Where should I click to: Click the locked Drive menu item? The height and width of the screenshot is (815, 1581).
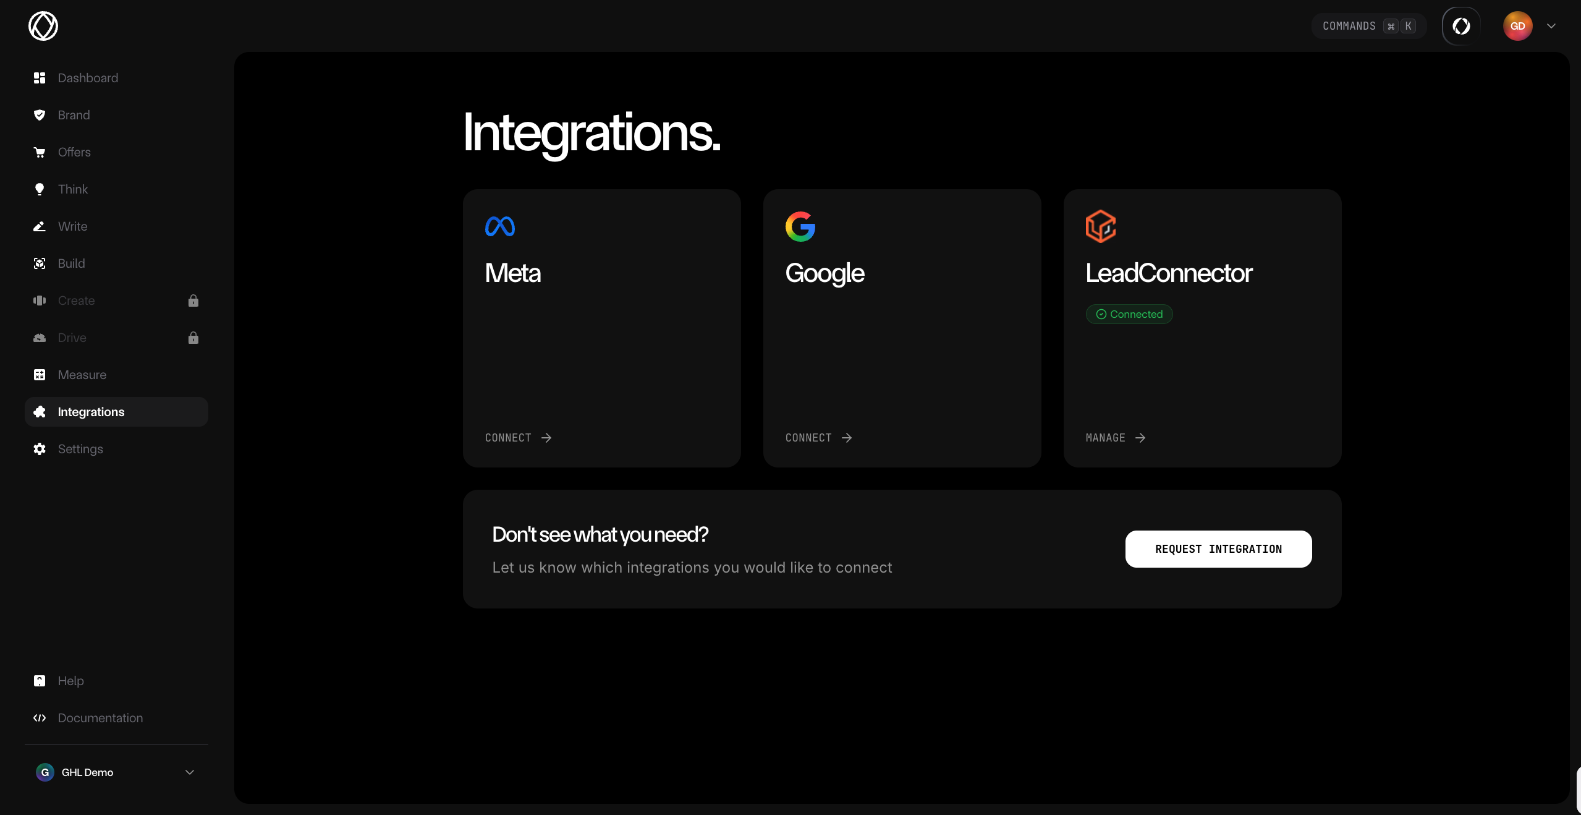coord(72,338)
